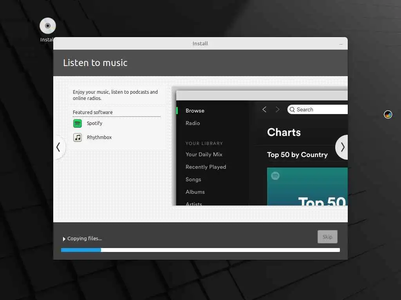
Task: Go to the previous slide with left chevron
Action: point(59,147)
